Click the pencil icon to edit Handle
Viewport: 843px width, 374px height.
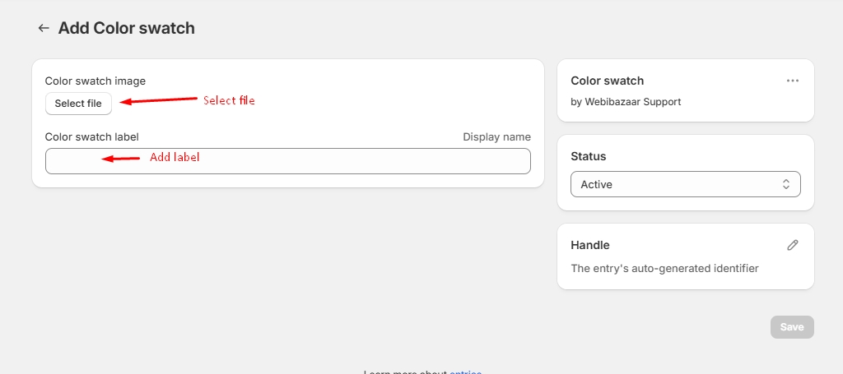pyautogui.click(x=792, y=245)
